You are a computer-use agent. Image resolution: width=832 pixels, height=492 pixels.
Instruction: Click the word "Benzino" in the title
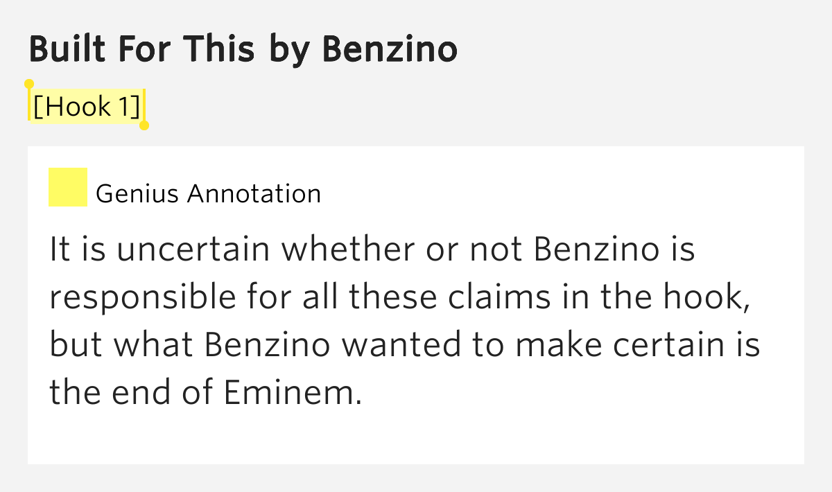(x=390, y=50)
